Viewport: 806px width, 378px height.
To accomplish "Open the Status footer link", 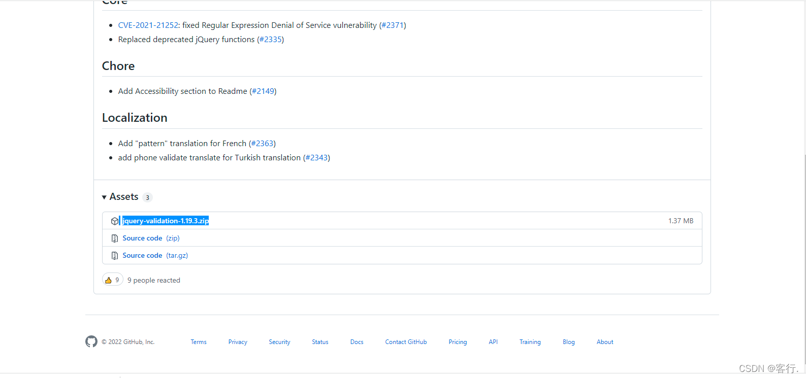I will pyautogui.click(x=320, y=342).
